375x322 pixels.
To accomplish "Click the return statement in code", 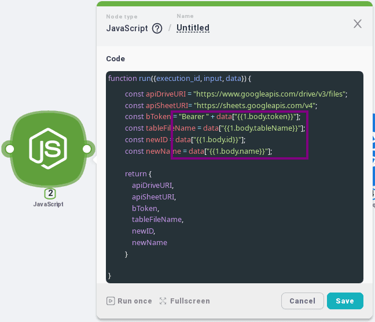I will [x=138, y=173].
